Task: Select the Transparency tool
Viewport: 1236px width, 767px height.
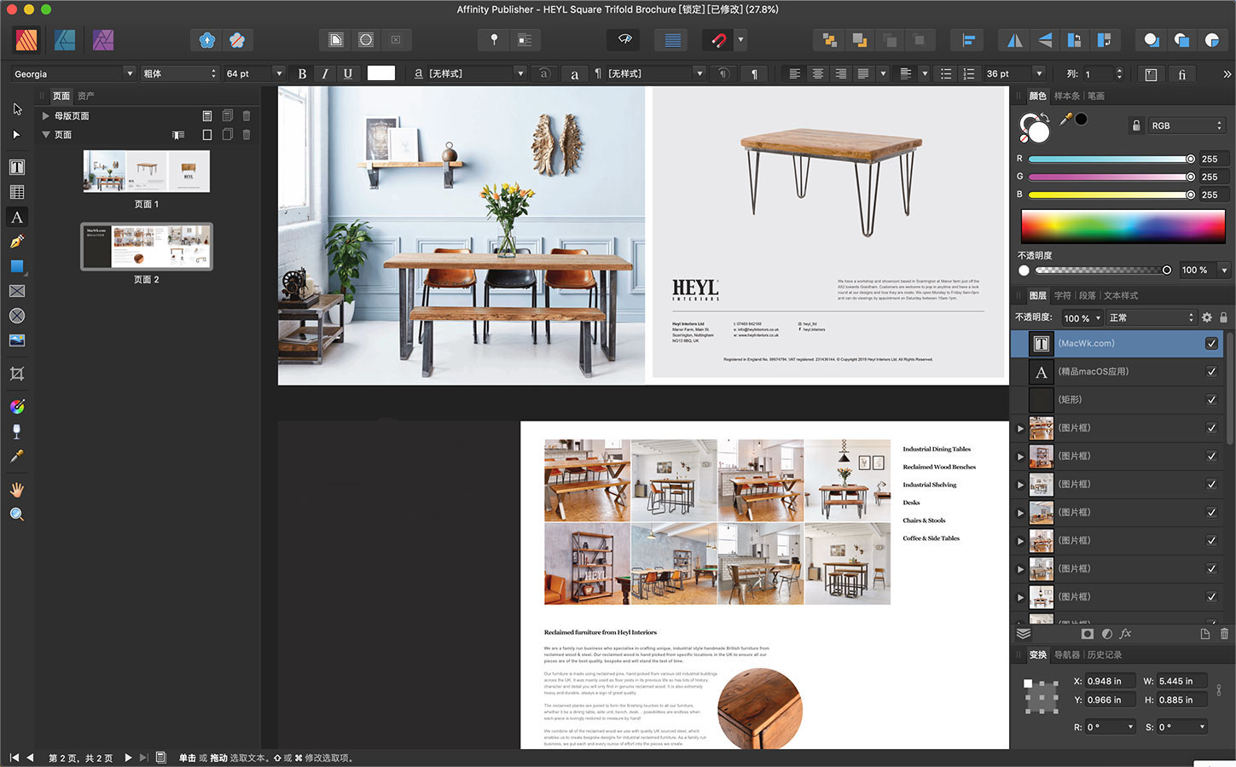Action: (17, 432)
